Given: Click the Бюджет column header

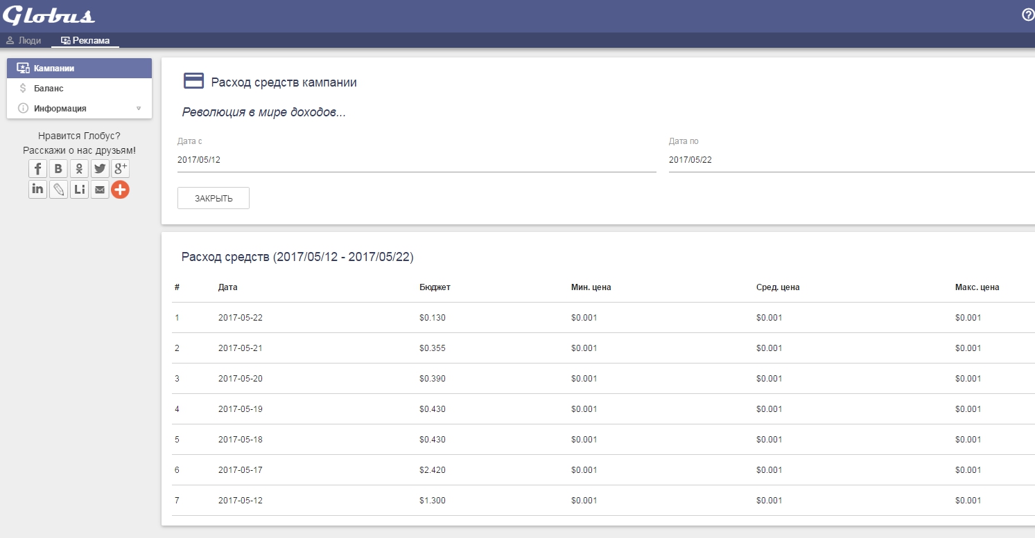Looking at the screenshot, I should [x=435, y=287].
